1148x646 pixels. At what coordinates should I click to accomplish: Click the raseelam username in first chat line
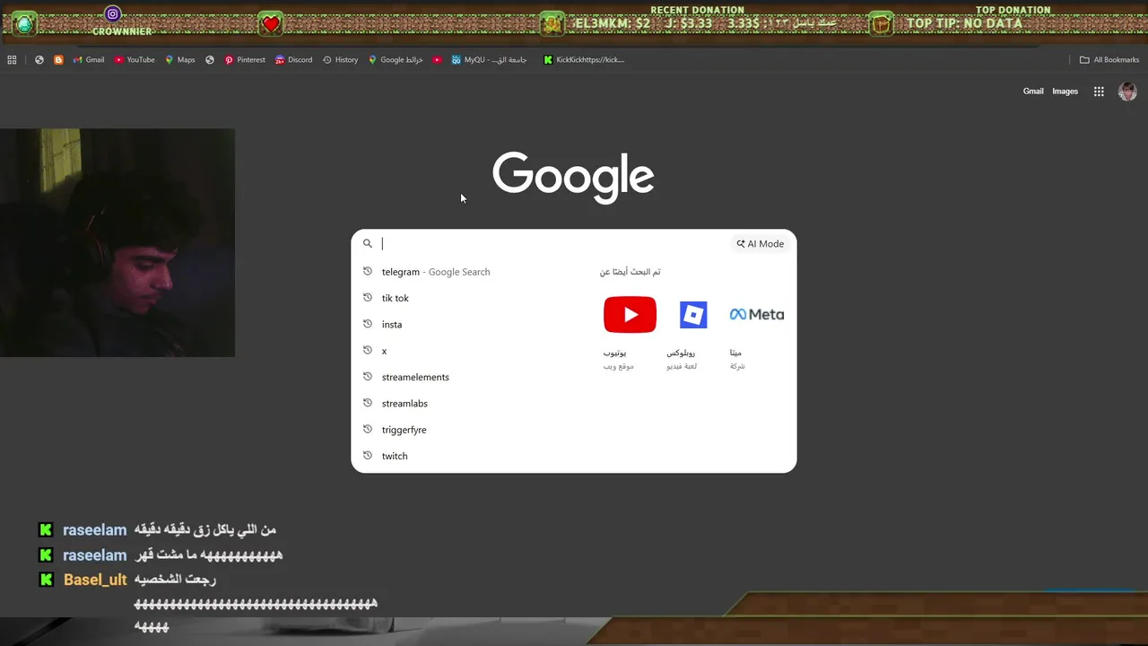coord(94,530)
